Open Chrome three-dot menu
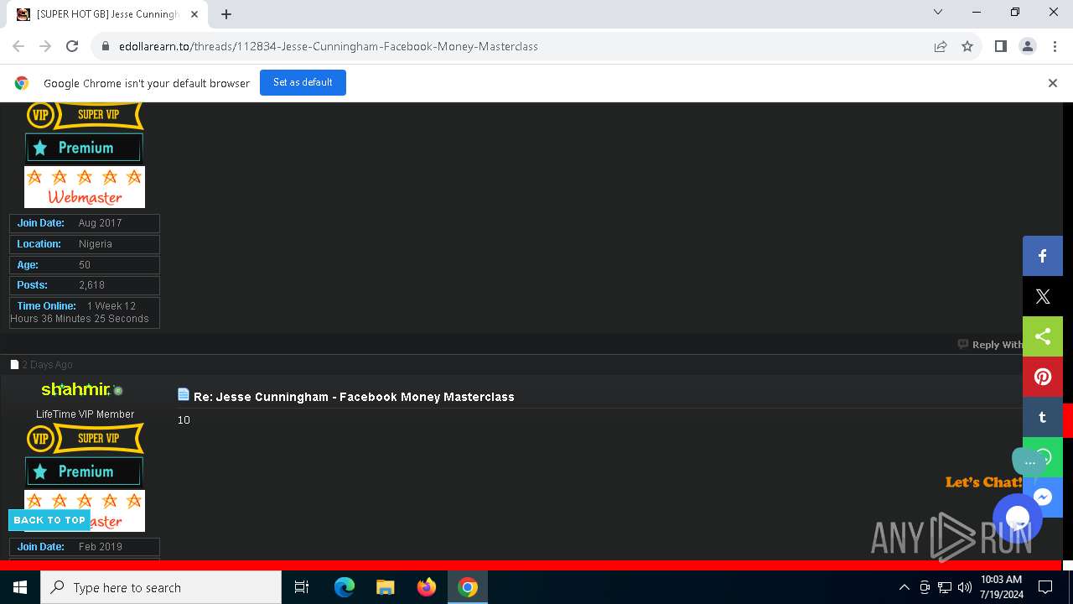 point(1055,46)
